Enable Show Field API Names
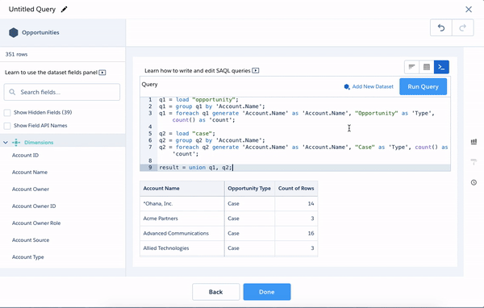 click(x=7, y=126)
